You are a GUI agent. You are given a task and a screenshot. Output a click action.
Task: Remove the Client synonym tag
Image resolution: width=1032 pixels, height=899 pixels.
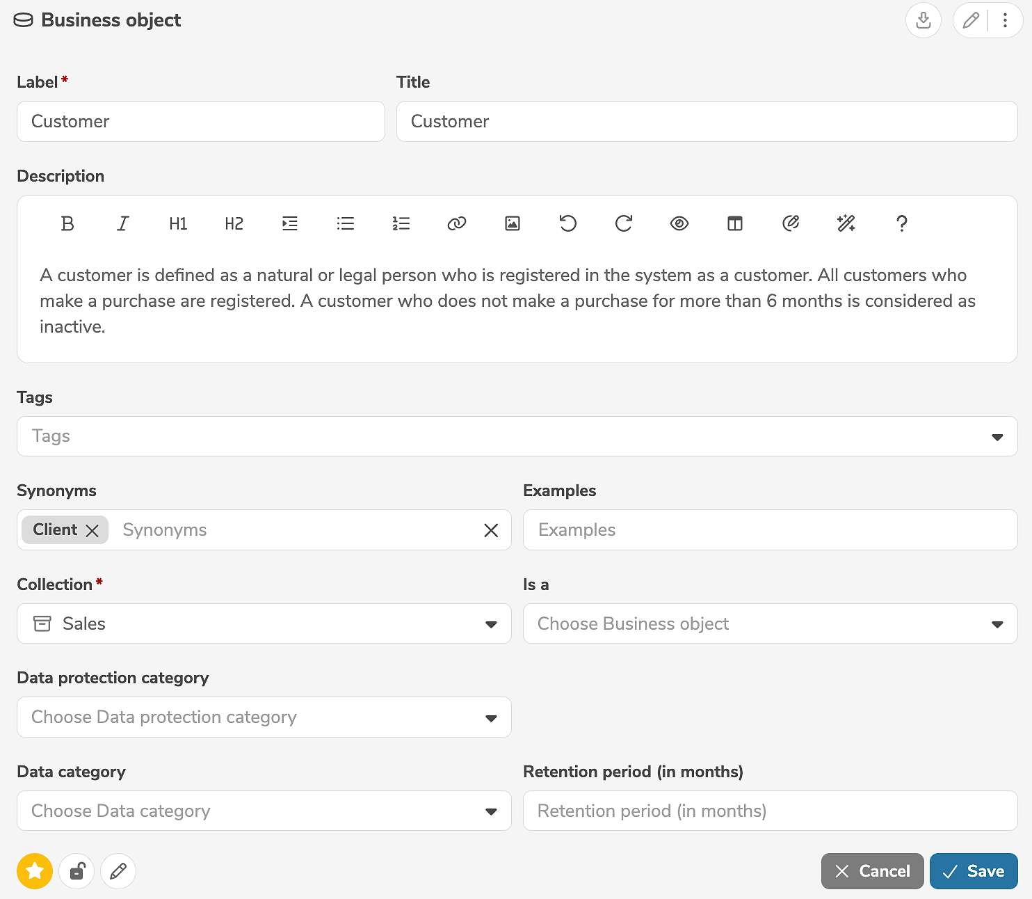(92, 530)
